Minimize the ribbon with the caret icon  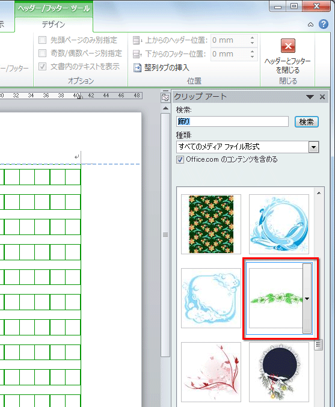310,25
